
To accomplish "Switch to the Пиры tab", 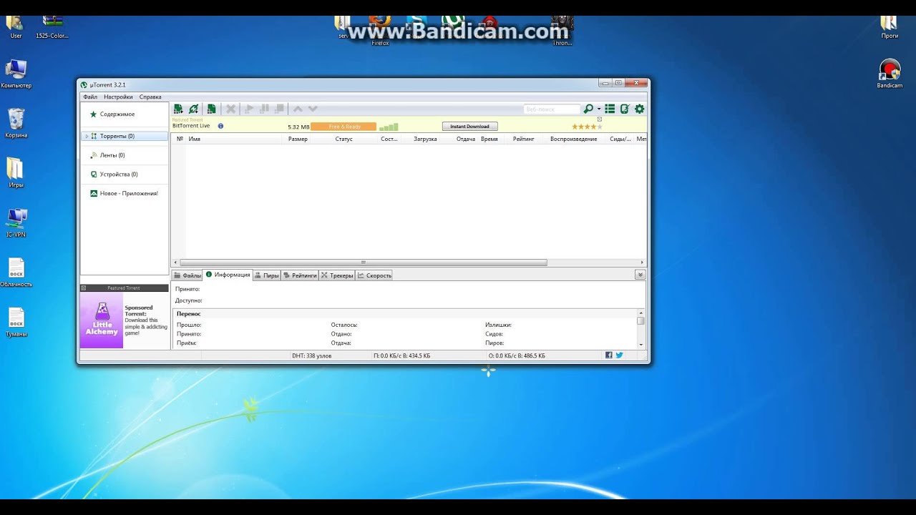I will point(267,275).
